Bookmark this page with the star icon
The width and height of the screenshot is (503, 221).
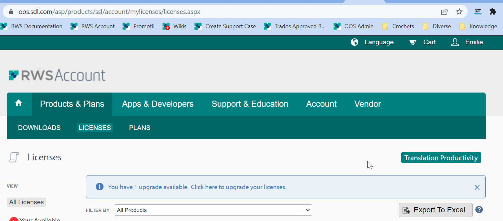459,12
